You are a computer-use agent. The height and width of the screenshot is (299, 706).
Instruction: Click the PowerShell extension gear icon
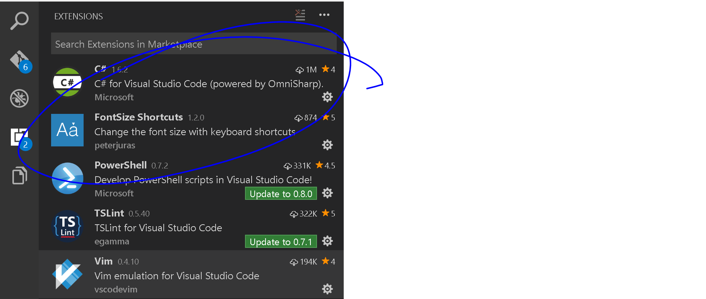[x=327, y=193]
